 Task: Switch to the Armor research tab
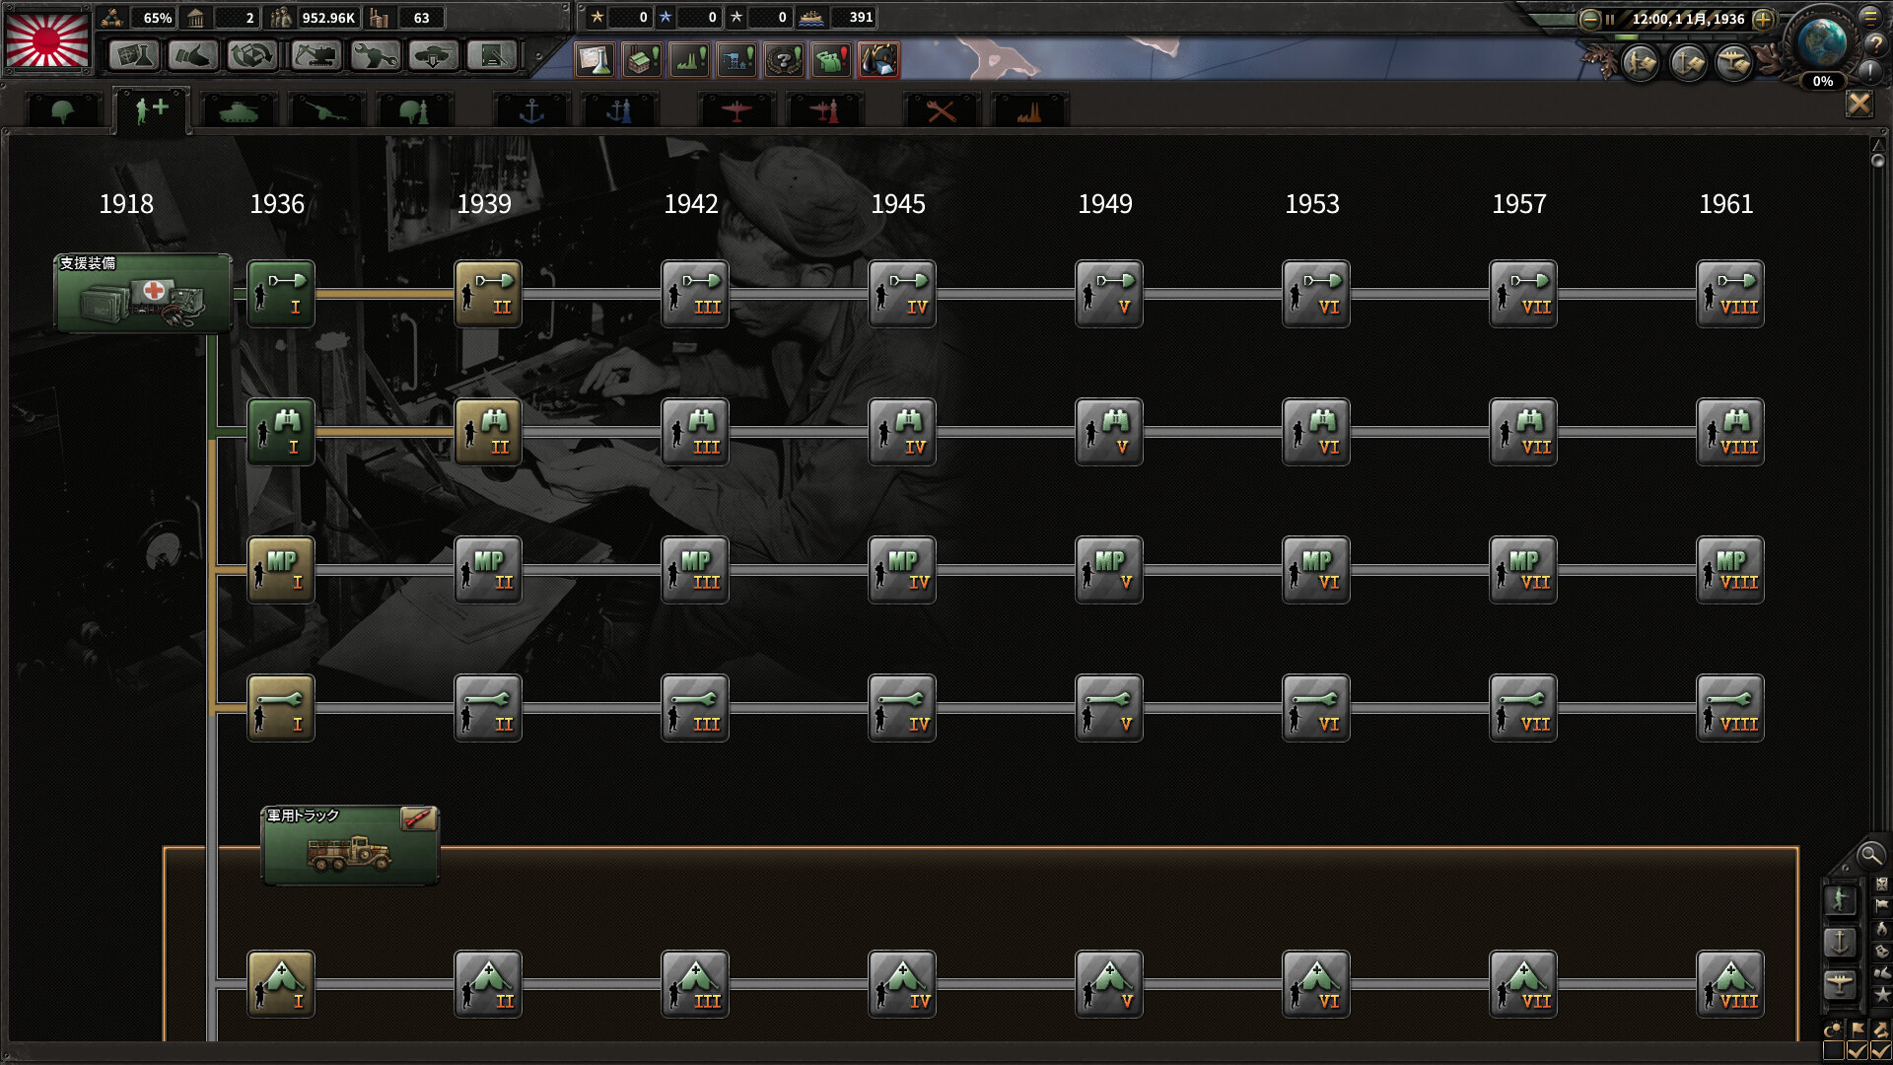tap(239, 111)
